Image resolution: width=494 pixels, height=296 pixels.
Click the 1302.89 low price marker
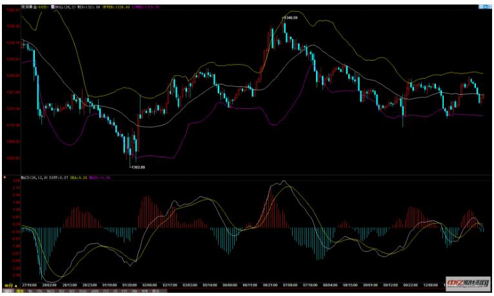[136, 167]
